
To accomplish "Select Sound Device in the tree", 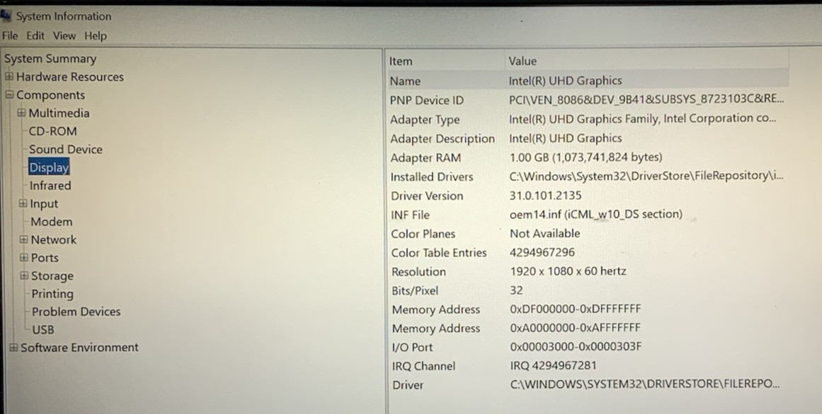I will click(x=66, y=149).
